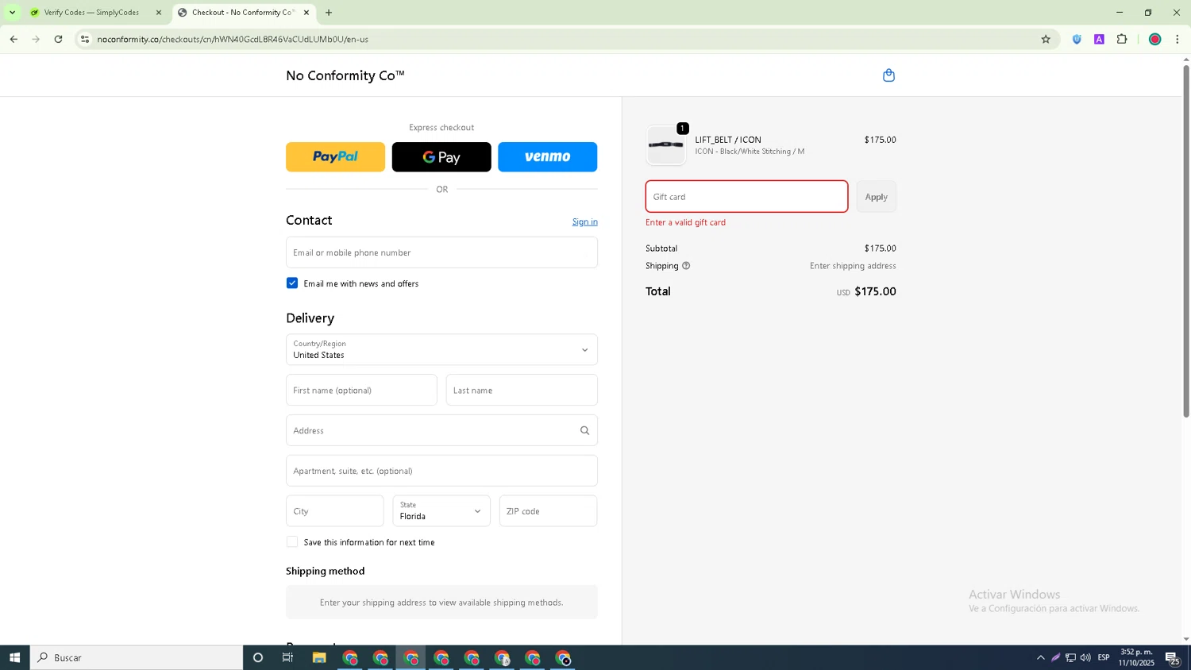Screen dimensions: 1191x670
Task: Open the shopping cart bag icon
Action: [888, 75]
